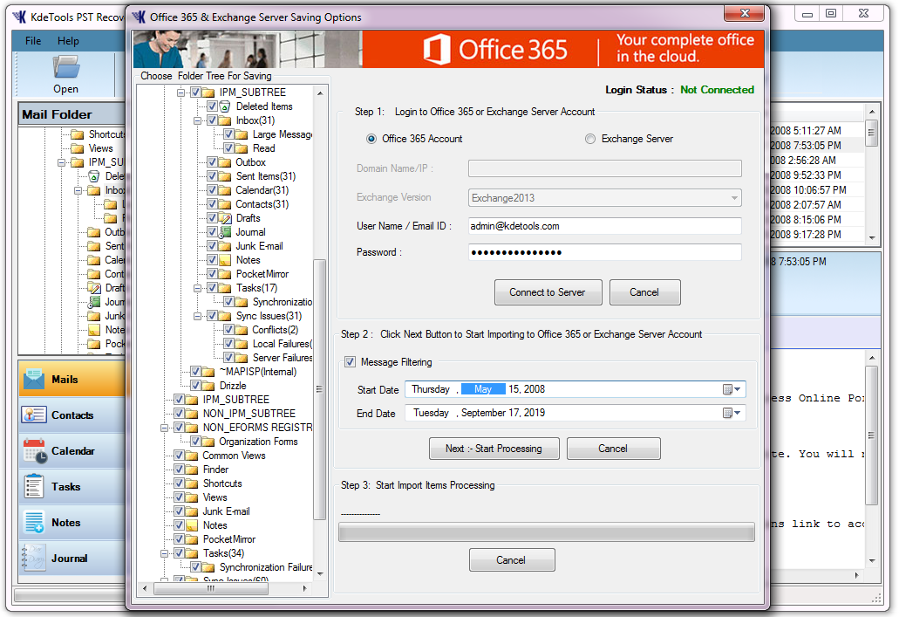The image size is (899, 617).
Task: Click the Sent Items(31) folder icon
Action: (x=225, y=176)
